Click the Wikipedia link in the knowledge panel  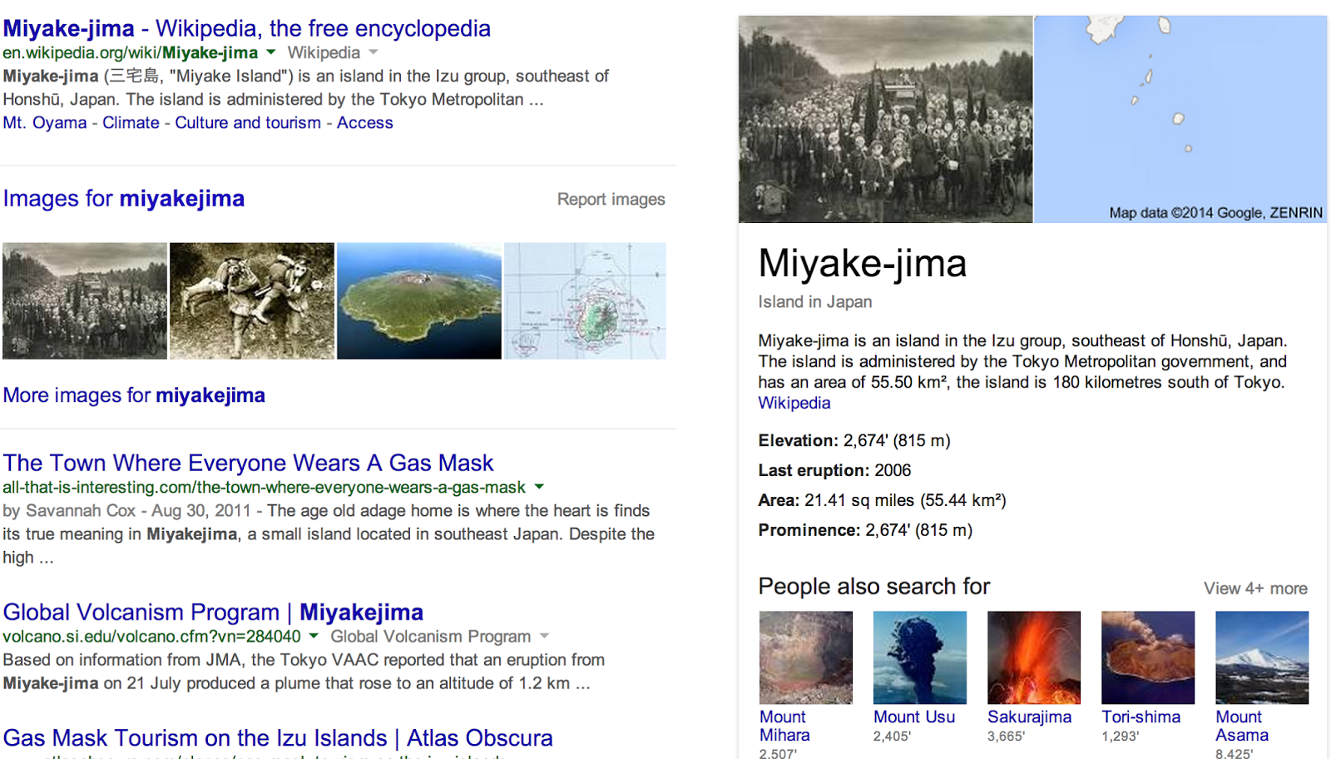(x=793, y=403)
